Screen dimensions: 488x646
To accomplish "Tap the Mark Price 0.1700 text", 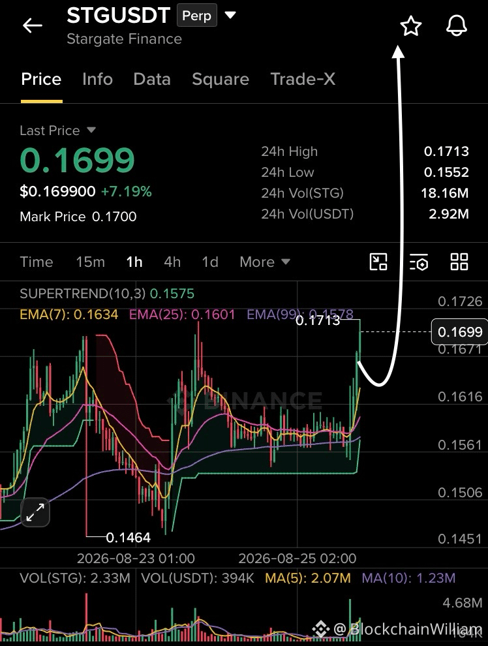I will pyautogui.click(x=78, y=217).
